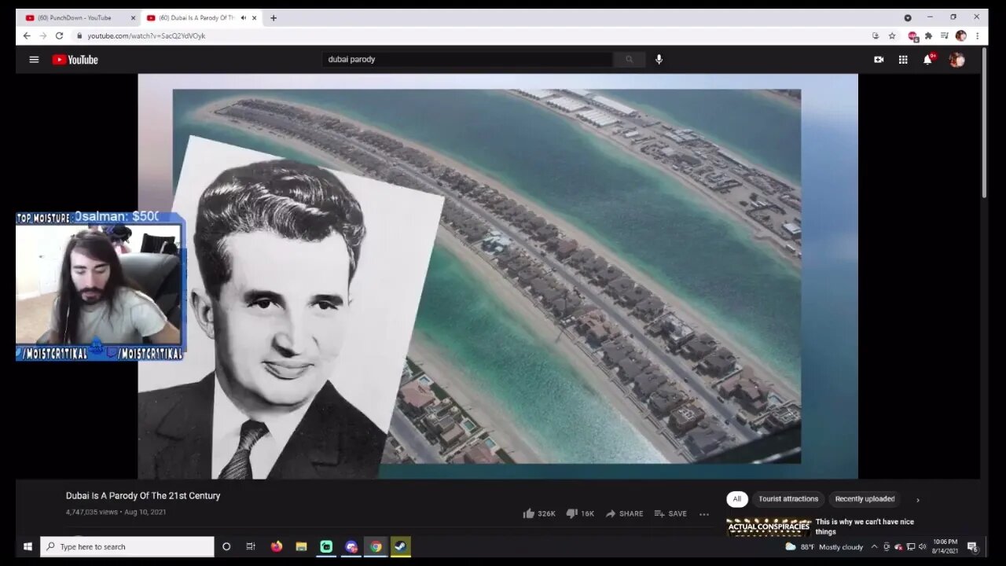Open the Windows notification center
Viewport: 1006px width, 566px height.
(x=972, y=546)
